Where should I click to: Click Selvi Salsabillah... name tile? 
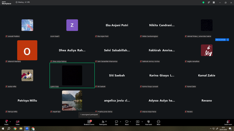click(117, 50)
